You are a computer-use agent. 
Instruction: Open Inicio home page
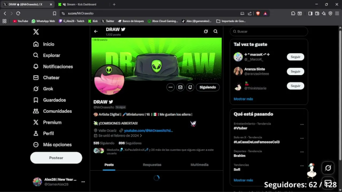44,44
